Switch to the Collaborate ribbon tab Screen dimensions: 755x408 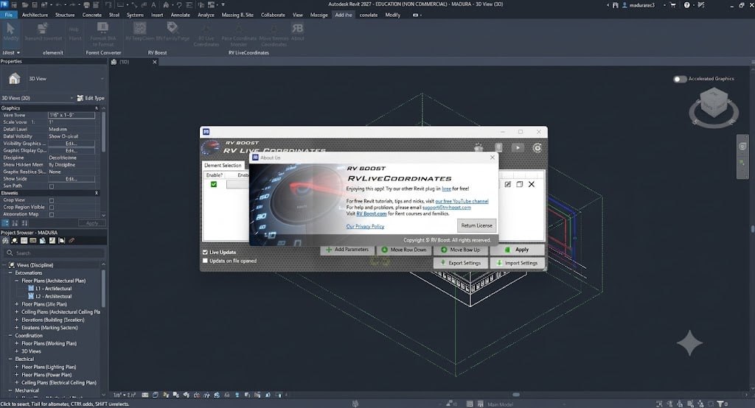point(273,15)
